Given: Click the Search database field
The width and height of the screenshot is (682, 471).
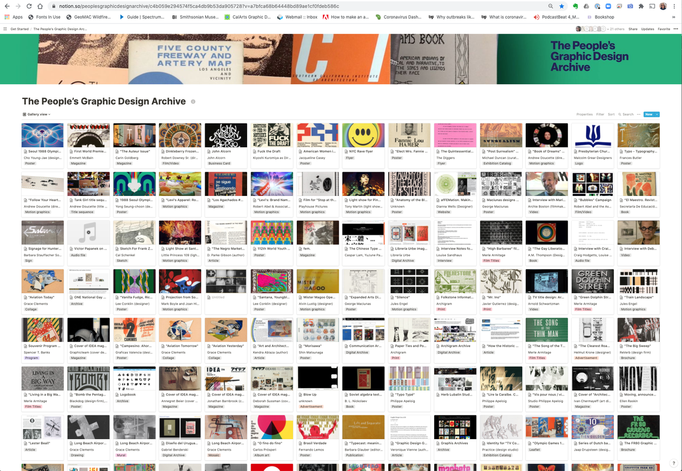Looking at the screenshot, I should [626, 114].
